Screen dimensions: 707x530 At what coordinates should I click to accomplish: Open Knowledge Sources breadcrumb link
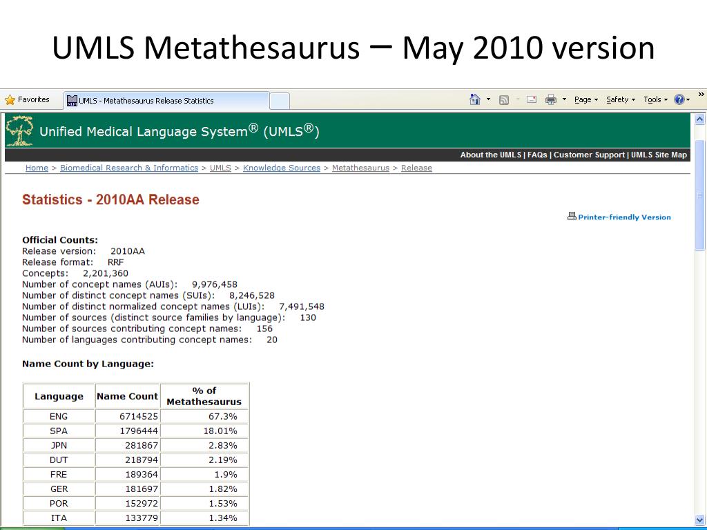tap(282, 168)
